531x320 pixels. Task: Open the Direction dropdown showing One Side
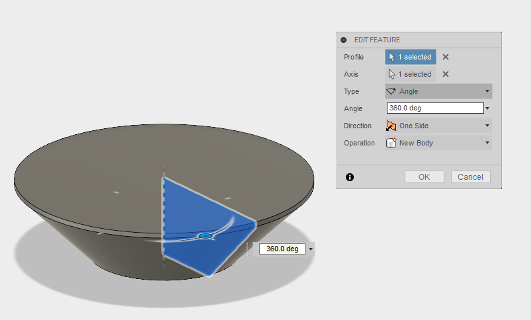[x=438, y=126]
